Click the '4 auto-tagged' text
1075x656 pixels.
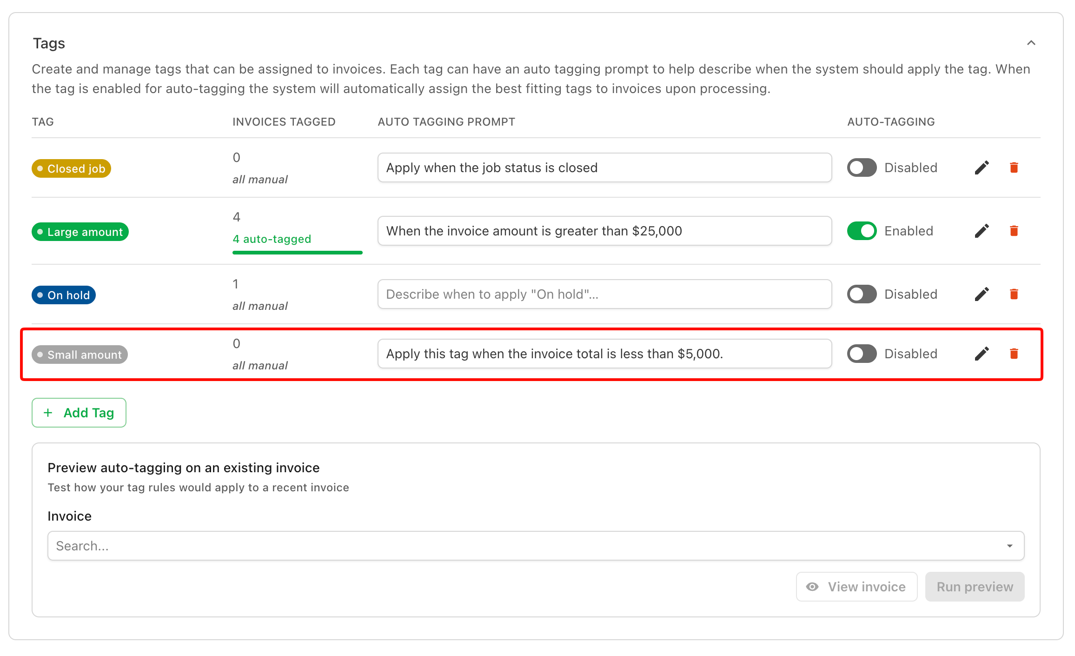272,239
